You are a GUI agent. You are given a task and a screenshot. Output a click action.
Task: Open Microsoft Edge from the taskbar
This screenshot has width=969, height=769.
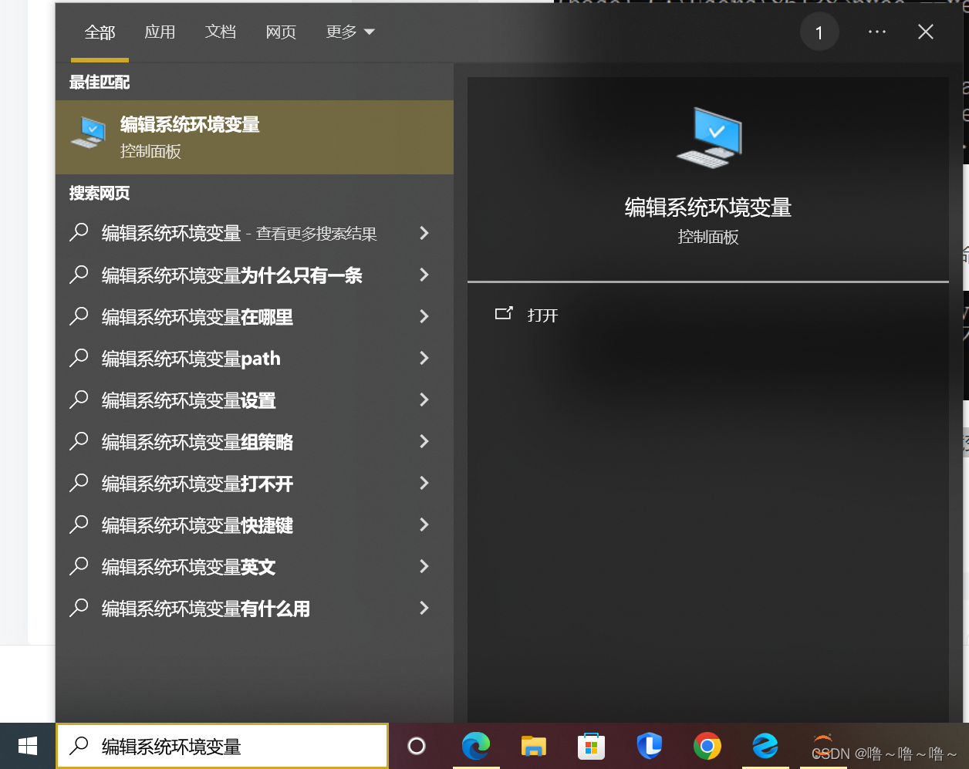tap(476, 747)
